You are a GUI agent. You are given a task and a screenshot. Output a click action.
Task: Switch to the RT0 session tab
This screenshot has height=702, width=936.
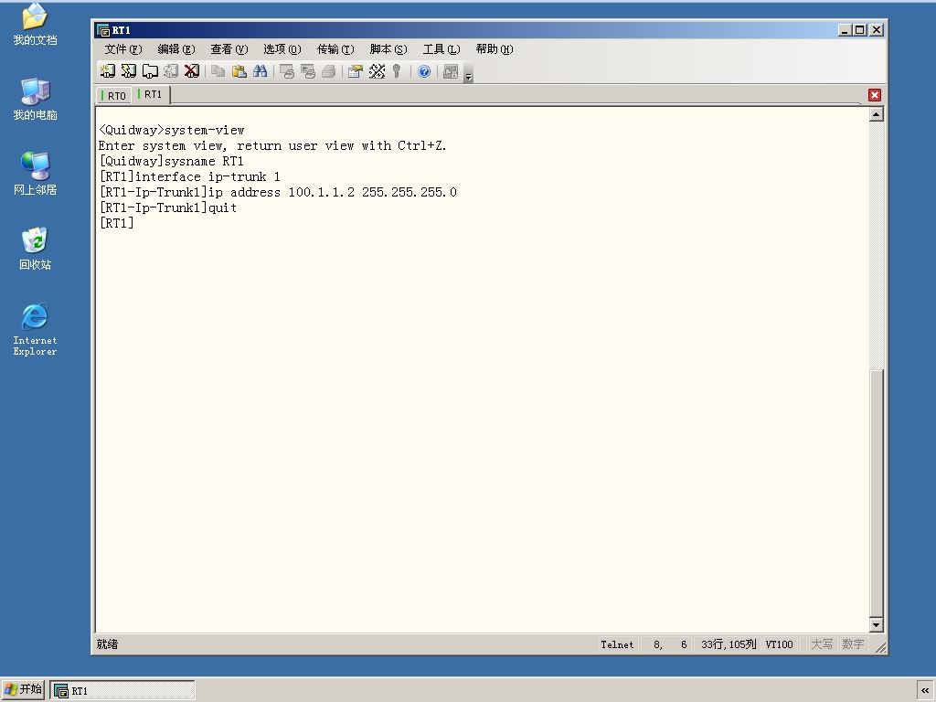[114, 95]
